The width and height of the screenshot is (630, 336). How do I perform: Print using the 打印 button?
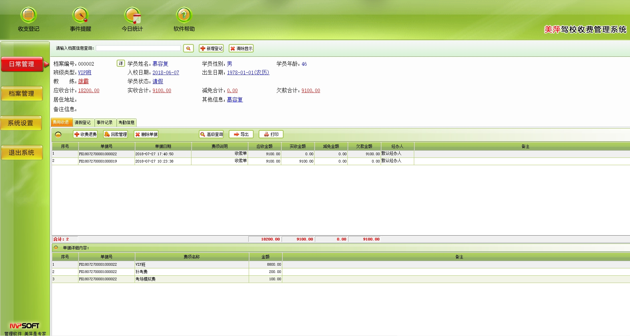click(x=271, y=134)
